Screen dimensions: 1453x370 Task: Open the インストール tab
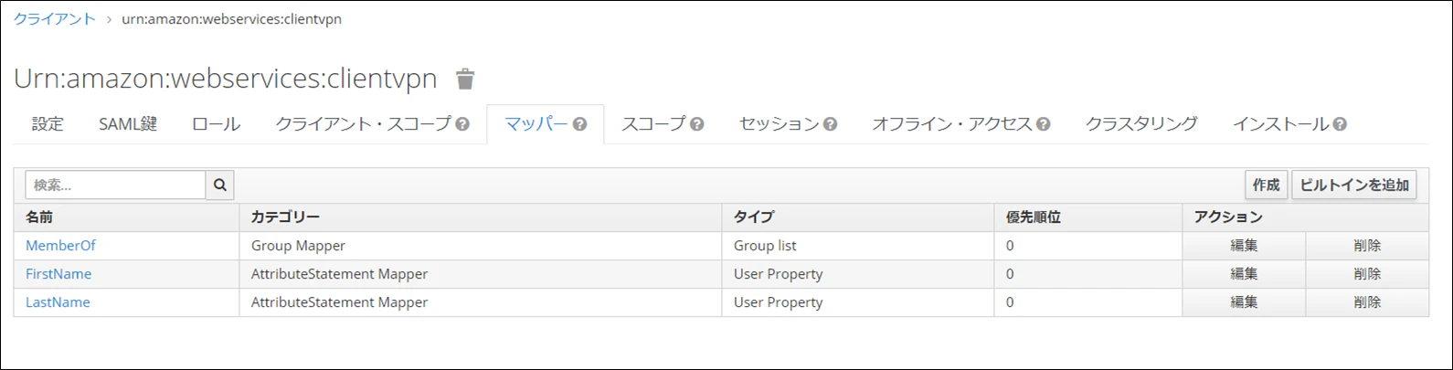click(x=1280, y=124)
